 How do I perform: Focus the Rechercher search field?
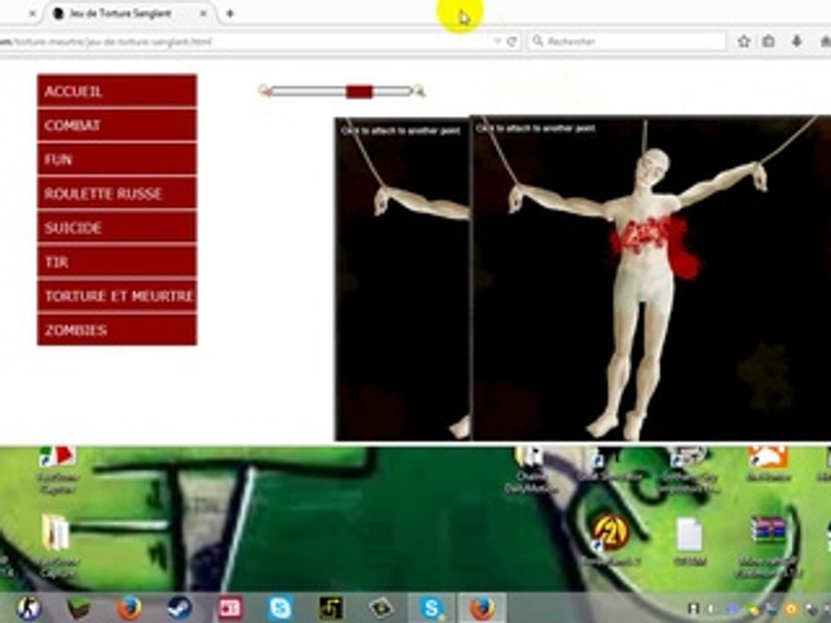click(x=627, y=41)
